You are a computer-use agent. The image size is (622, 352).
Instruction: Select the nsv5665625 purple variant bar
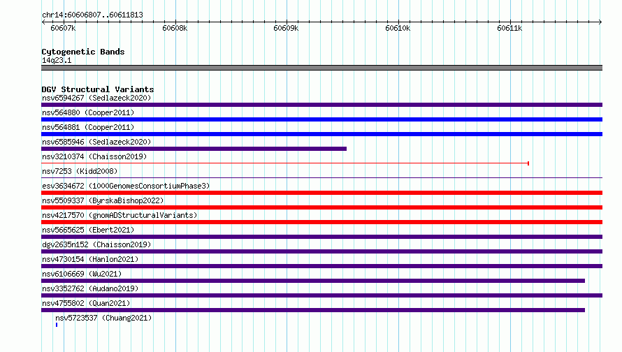[321, 237]
